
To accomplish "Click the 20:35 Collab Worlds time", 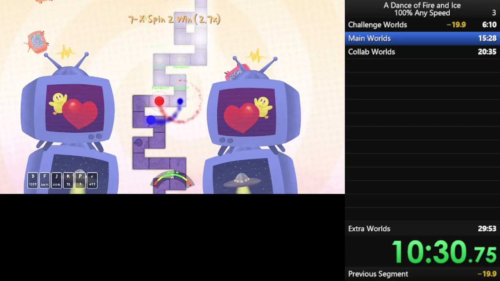I will point(487,52).
